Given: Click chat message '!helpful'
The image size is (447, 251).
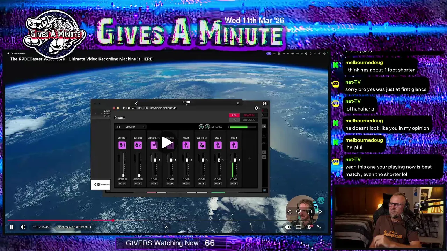Looking at the screenshot, I should pyautogui.click(x=354, y=147).
